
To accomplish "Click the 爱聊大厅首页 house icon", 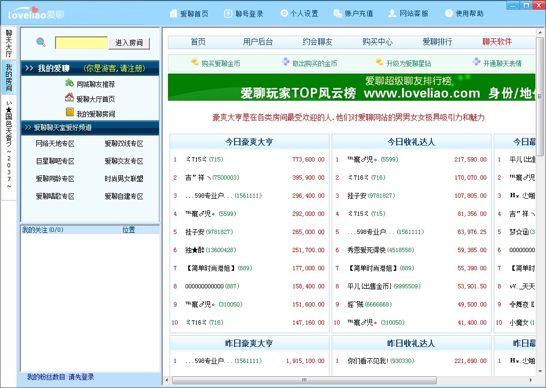I will coord(69,98).
